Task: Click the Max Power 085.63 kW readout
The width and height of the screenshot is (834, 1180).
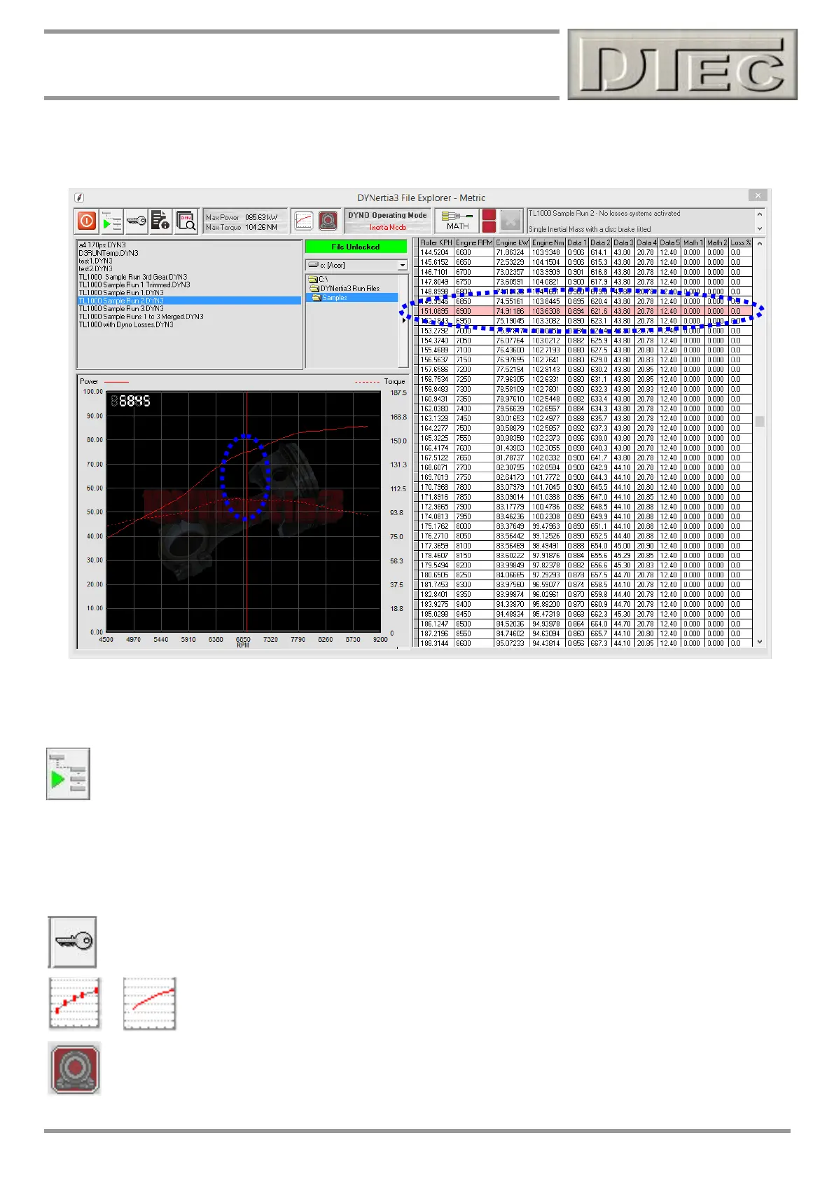Action: (x=242, y=217)
